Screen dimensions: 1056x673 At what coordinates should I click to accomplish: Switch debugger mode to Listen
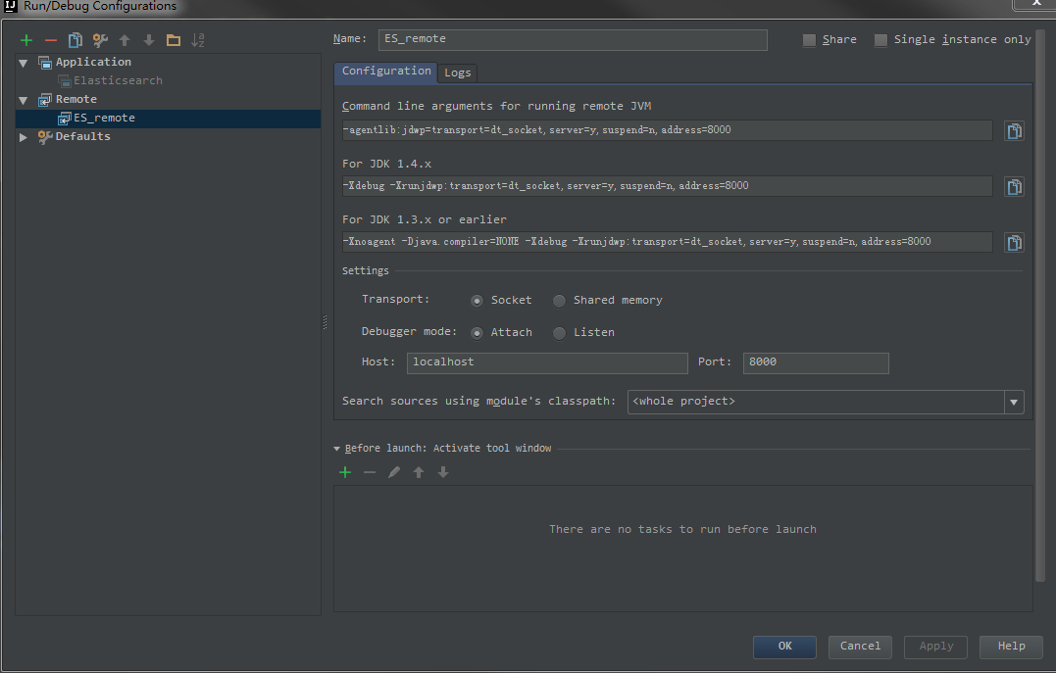558,332
